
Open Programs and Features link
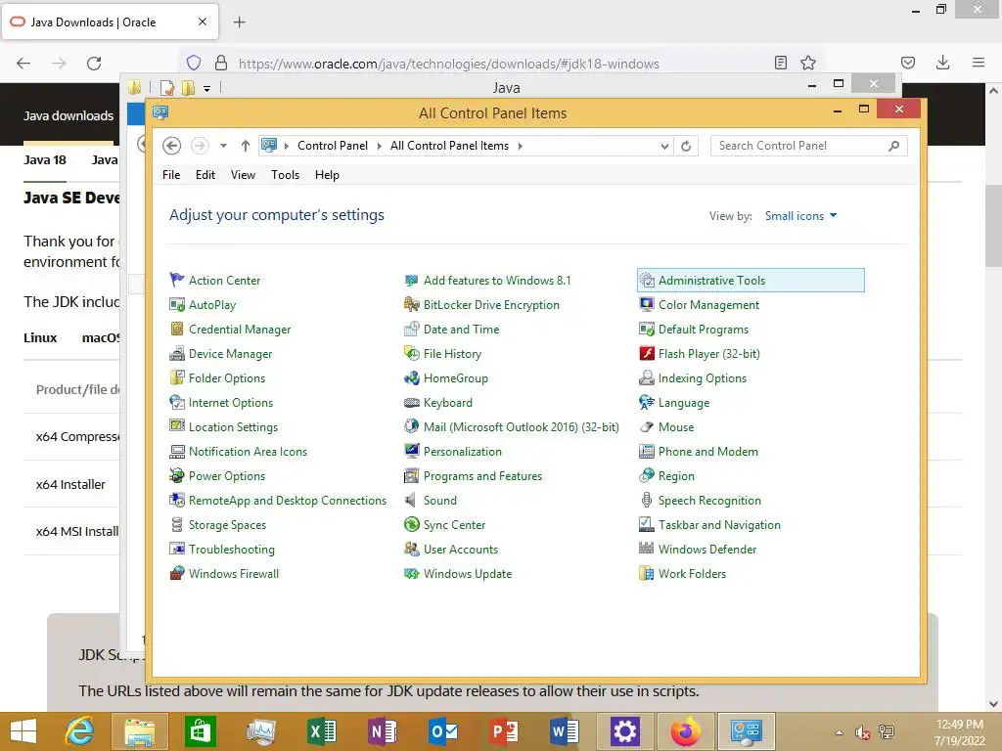click(x=482, y=476)
